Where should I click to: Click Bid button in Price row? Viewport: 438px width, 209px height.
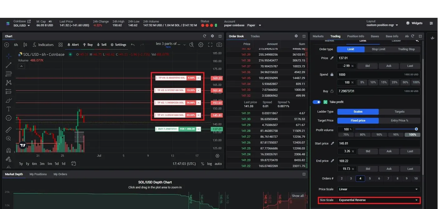[368, 66]
